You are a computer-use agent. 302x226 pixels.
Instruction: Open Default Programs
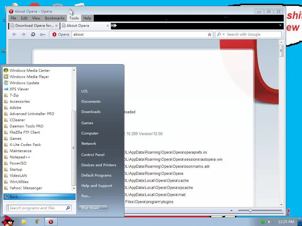pyautogui.click(x=96, y=175)
